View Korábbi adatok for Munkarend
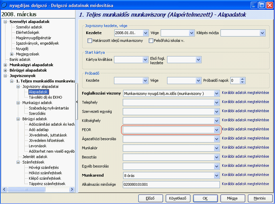The height and width of the screenshot is (204, 275). pyautogui.click(x=245, y=175)
